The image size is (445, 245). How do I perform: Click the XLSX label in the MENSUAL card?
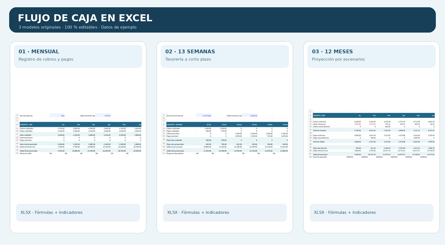tap(52, 212)
